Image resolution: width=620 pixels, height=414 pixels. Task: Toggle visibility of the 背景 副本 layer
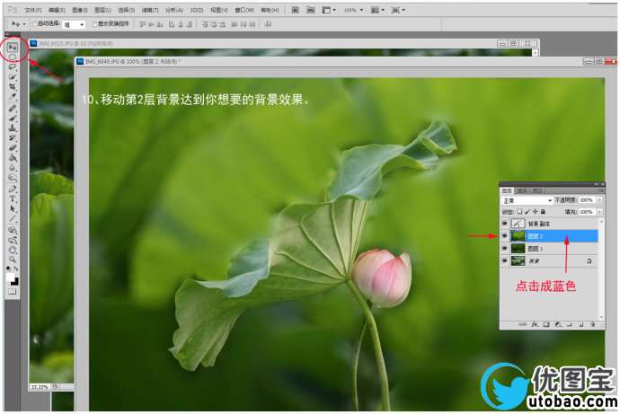[504, 223]
